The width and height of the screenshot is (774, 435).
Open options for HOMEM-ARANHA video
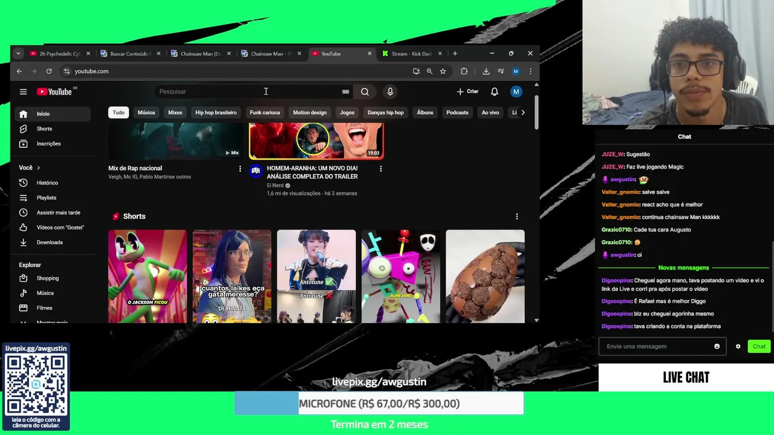[x=380, y=169]
